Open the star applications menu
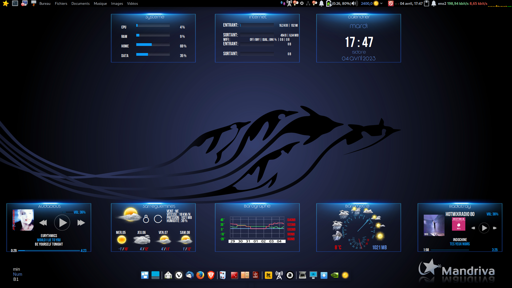This screenshot has height=288, width=512. pyautogui.click(x=6, y=3)
